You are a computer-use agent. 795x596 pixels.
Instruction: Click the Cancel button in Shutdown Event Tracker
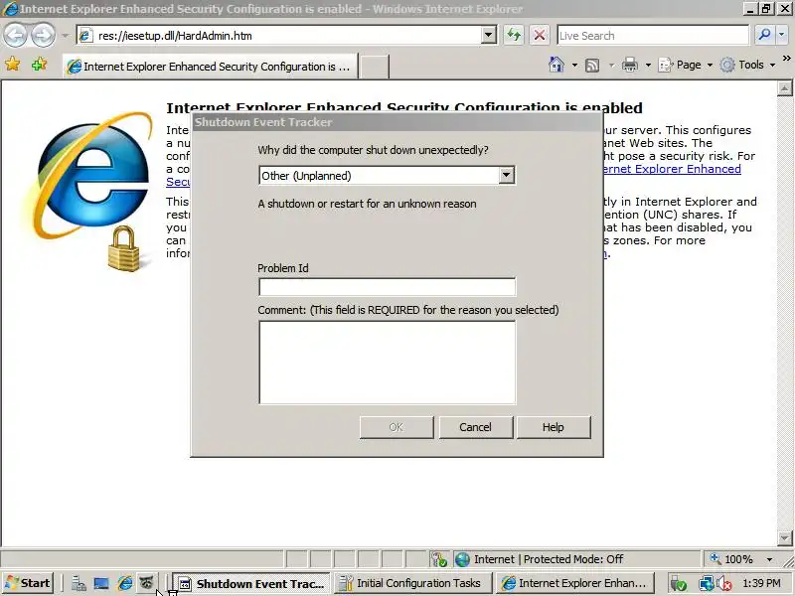tap(476, 427)
